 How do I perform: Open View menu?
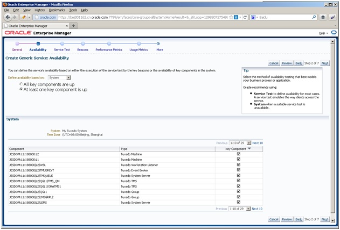tap(27, 10)
